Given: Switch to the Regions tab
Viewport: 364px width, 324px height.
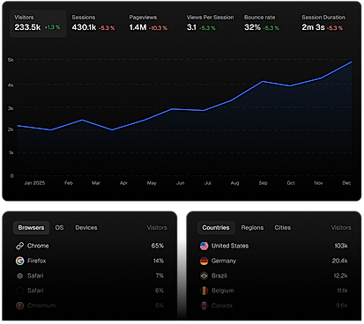Looking at the screenshot, I should point(252,228).
